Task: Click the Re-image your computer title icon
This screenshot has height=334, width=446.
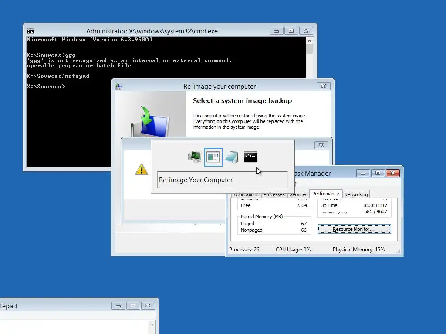Action: 118,86
